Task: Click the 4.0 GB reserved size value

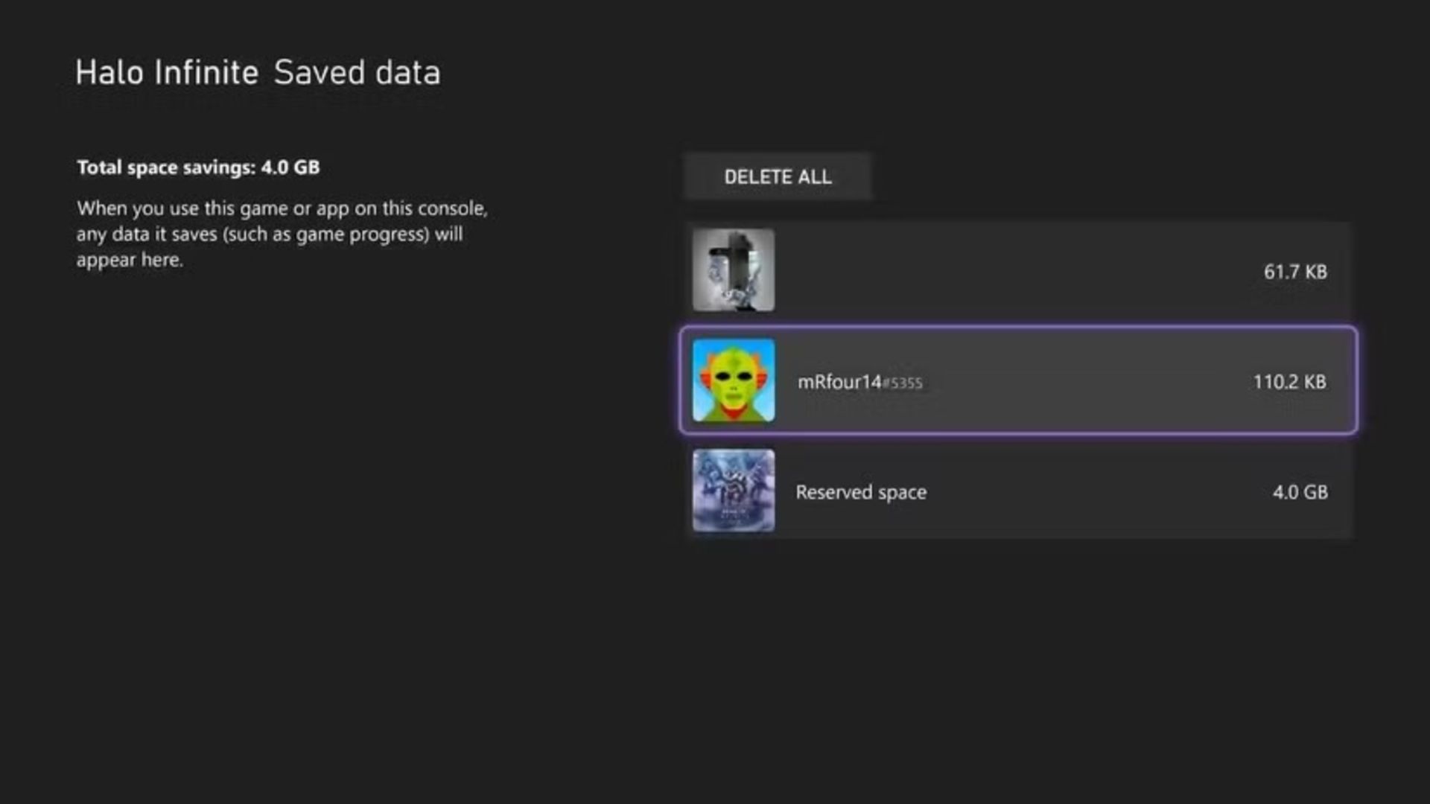Action: pyautogui.click(x=1300, y=492)
